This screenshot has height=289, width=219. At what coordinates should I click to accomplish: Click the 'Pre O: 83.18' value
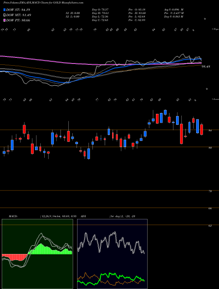pos(137,10)
